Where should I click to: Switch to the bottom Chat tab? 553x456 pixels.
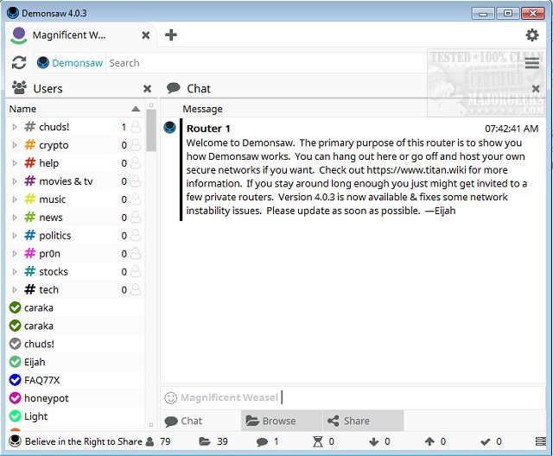pos(200,421)
